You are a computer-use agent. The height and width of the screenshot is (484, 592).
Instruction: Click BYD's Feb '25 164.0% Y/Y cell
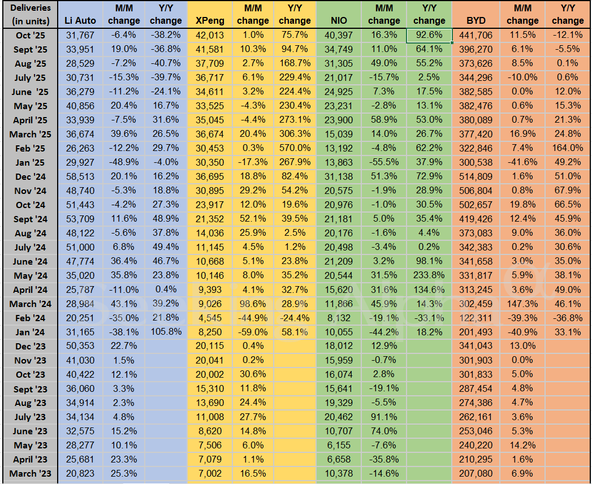(x=568, y=148)
